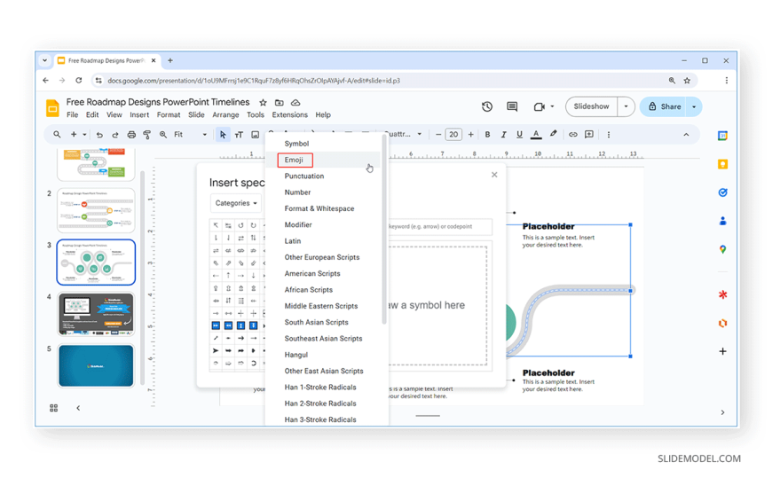
Task: Open the Arrange menu
Action: pos(225,114)
